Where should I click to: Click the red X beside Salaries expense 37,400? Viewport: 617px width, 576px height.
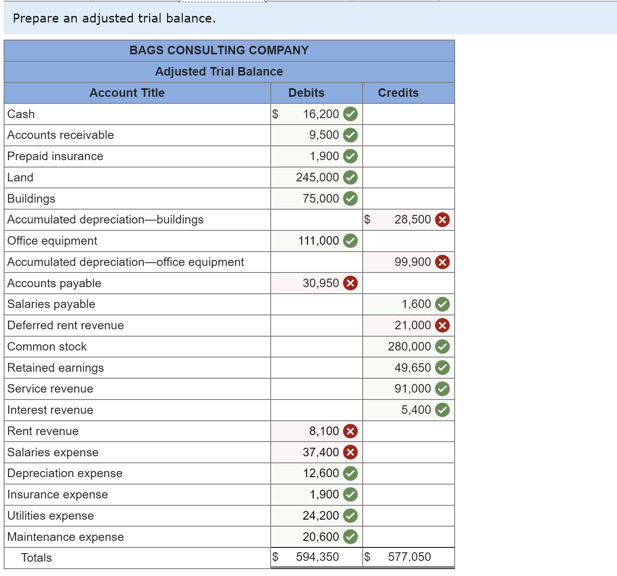click(351, 452)
